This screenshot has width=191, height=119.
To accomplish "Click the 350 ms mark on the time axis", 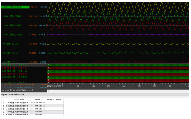I will (x=170, y=86).
